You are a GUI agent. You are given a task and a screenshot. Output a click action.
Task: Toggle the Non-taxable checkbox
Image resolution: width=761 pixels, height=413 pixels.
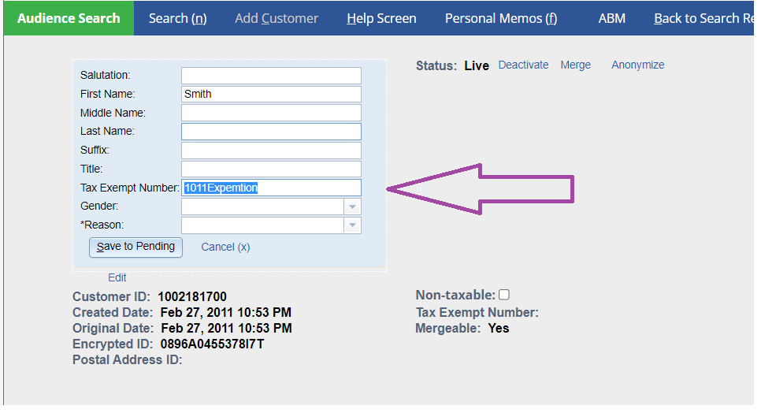pyautogui.click(x=504, y=295)
